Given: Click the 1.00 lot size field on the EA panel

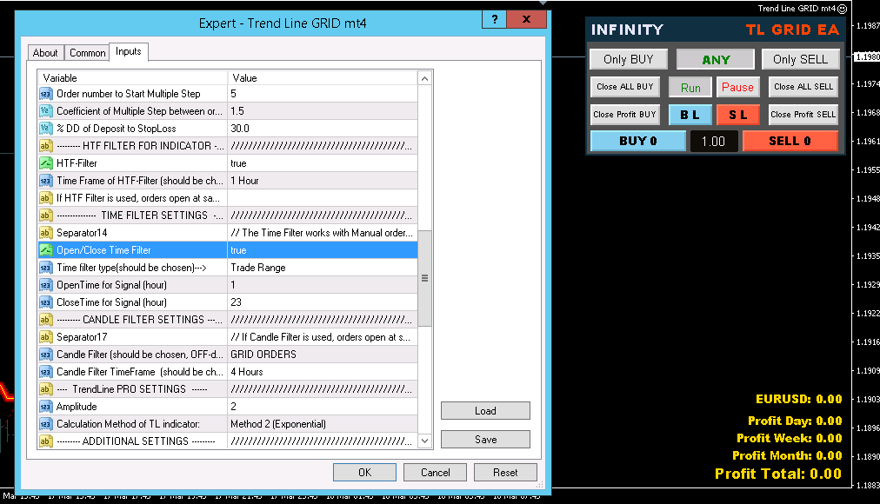Looking at the screenshot, I should click(713, 142).
